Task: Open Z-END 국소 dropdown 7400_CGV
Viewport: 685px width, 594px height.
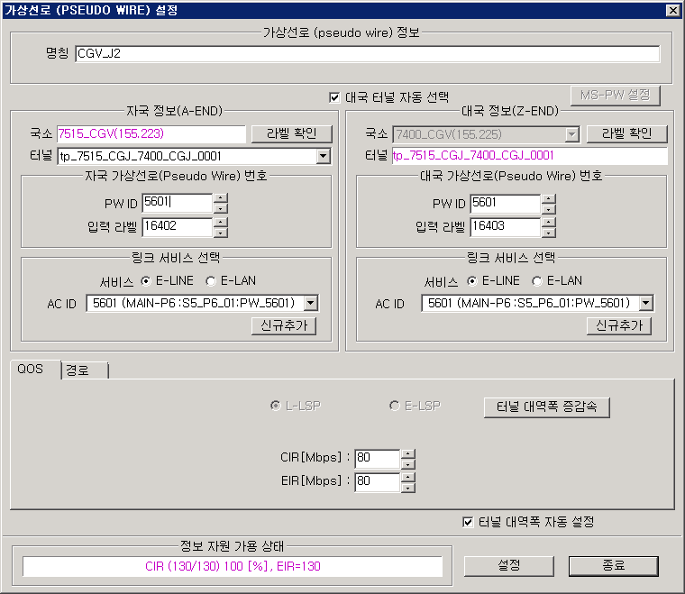Action: [x=571, y=134]
